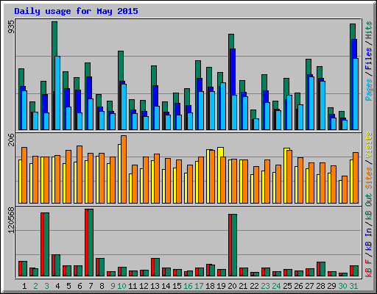Viewport: 377px width, 294px height.
Task: Select day label 22
Action: coord(254,286)
